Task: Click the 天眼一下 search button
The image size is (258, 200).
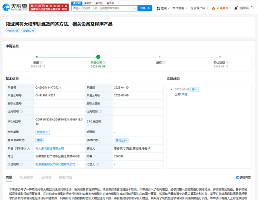Action: click(x=145, y=8)
